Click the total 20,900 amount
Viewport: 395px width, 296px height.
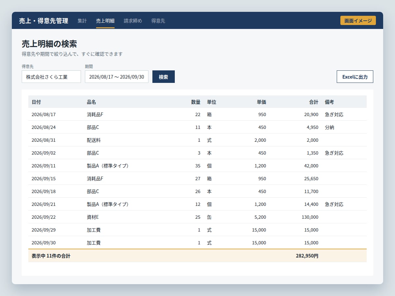click(311, 114)
